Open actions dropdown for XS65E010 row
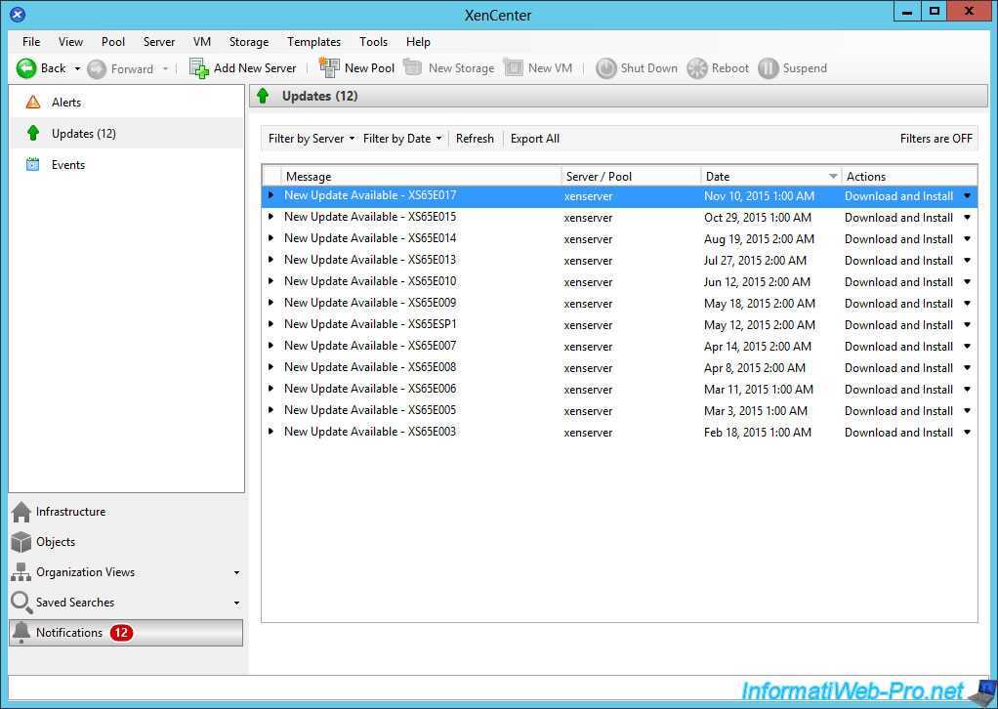The image size is (998, 709). [x=967, y=281]
